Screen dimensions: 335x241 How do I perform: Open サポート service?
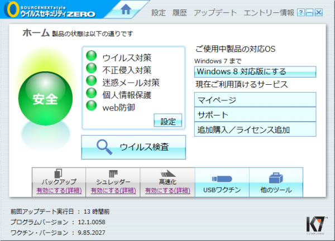255,114
